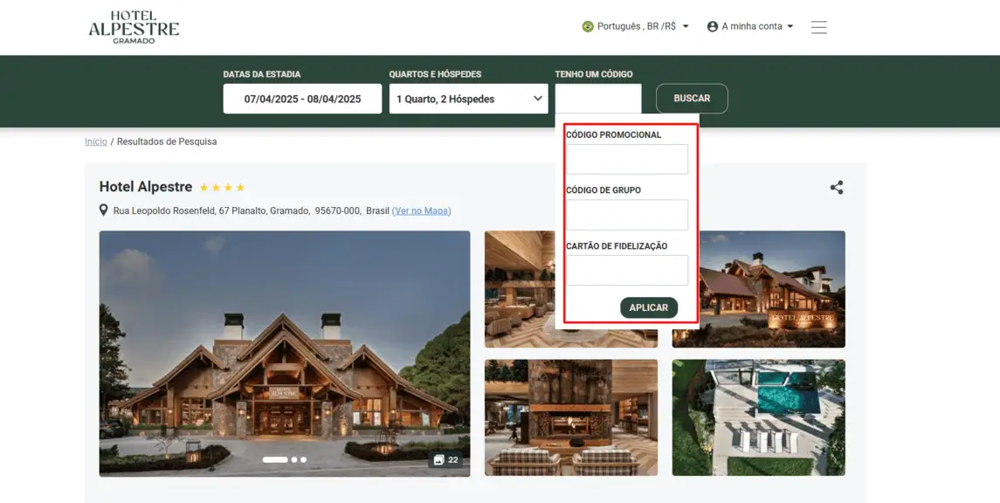Open the restaurant interior photo thumbnail

tap(520, 289)
